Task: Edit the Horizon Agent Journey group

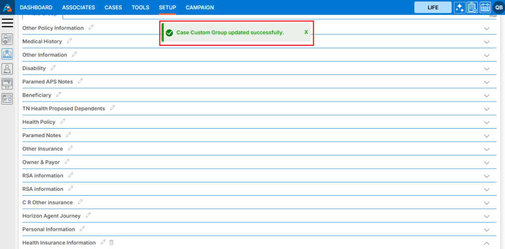Action: 88,215
